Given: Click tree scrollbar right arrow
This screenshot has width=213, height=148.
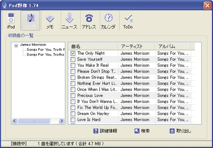Looking at the screenshot, I should [62, 121].
